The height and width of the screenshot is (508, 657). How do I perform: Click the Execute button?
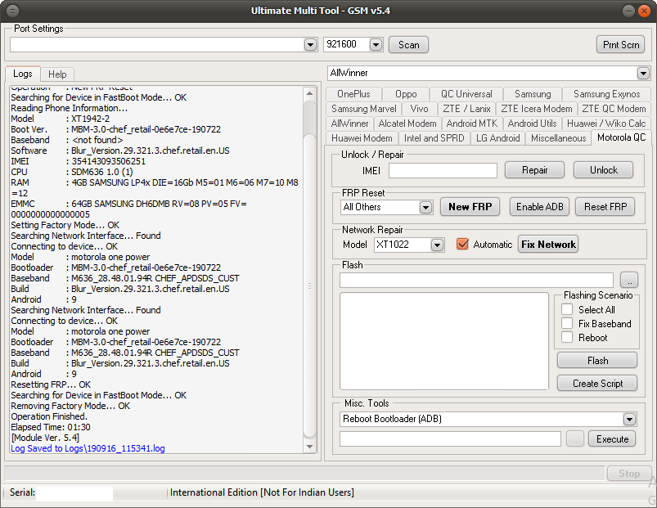[x=612, y=439]
